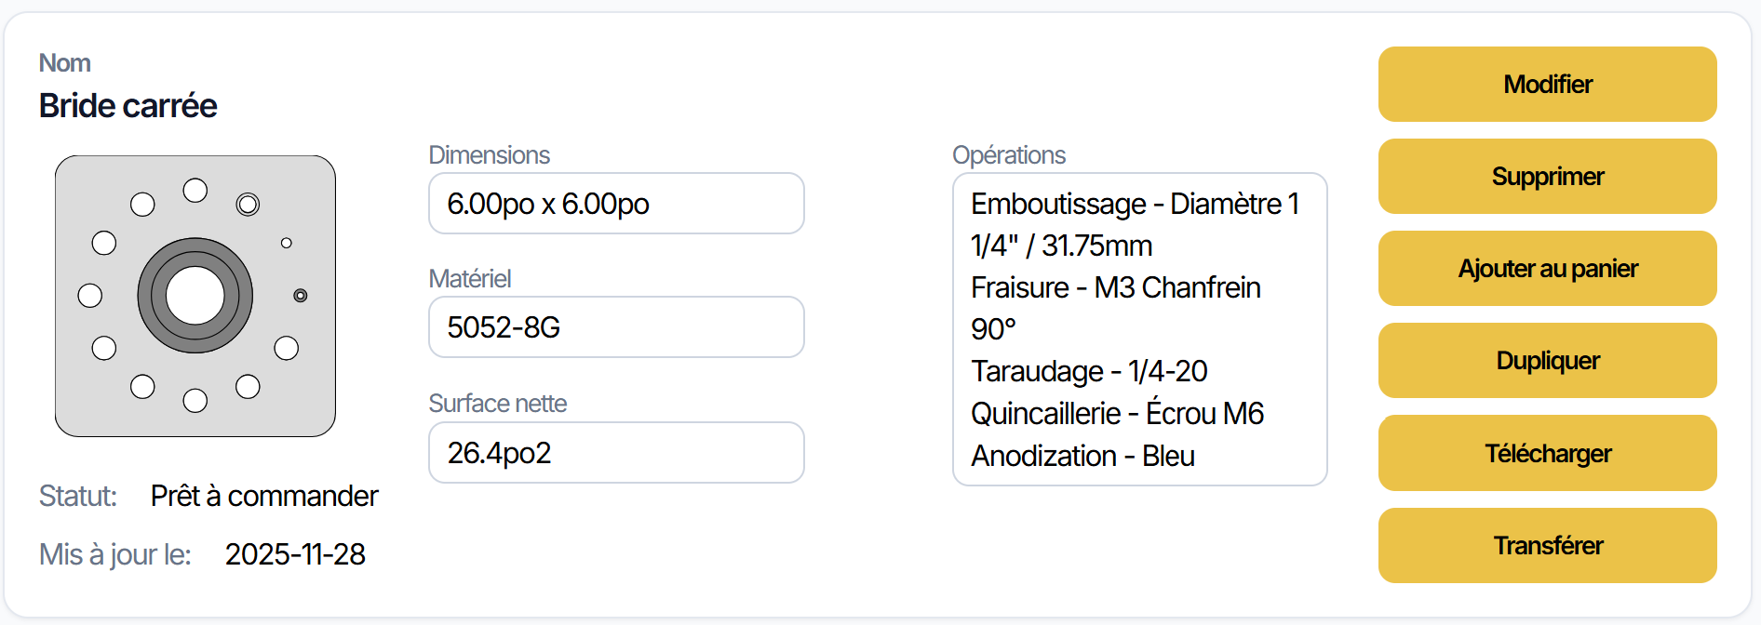Click the Opérations section label
Viewport: 1761px width, 625px height.
(x=1008, y=155)
